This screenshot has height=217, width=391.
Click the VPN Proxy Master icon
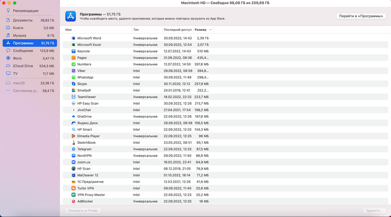click(73, 195)
